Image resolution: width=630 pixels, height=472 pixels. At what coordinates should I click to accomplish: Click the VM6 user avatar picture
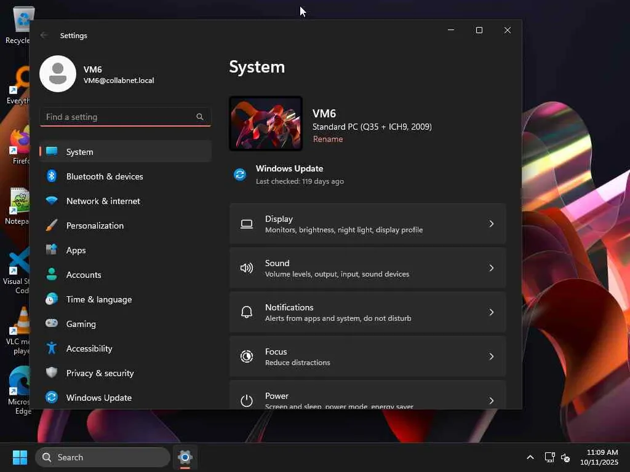tap(58, 74)
